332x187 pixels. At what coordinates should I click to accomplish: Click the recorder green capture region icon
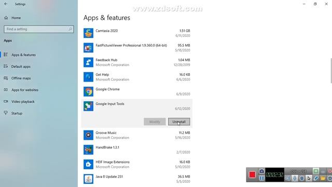[x=316, y=171]
